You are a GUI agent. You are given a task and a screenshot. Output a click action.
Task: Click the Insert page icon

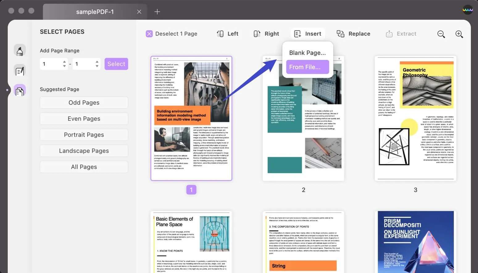click(297, 34)
